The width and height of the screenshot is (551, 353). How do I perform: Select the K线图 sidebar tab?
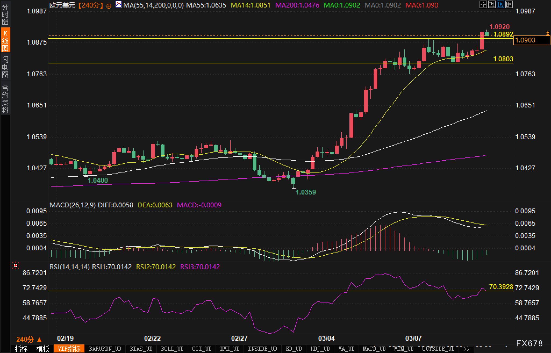(5, 40)
